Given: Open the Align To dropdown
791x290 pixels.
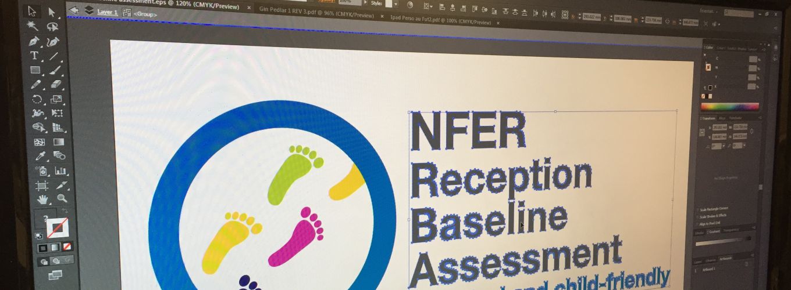Looking at the screenshot, I should [429, 6].
